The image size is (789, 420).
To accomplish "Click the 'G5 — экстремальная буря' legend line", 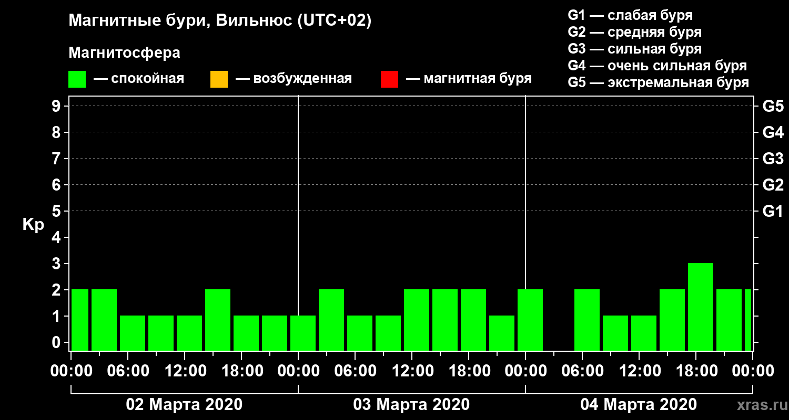I will pos(658,82).
